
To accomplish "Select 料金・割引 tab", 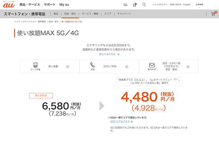I will [70, 14].
